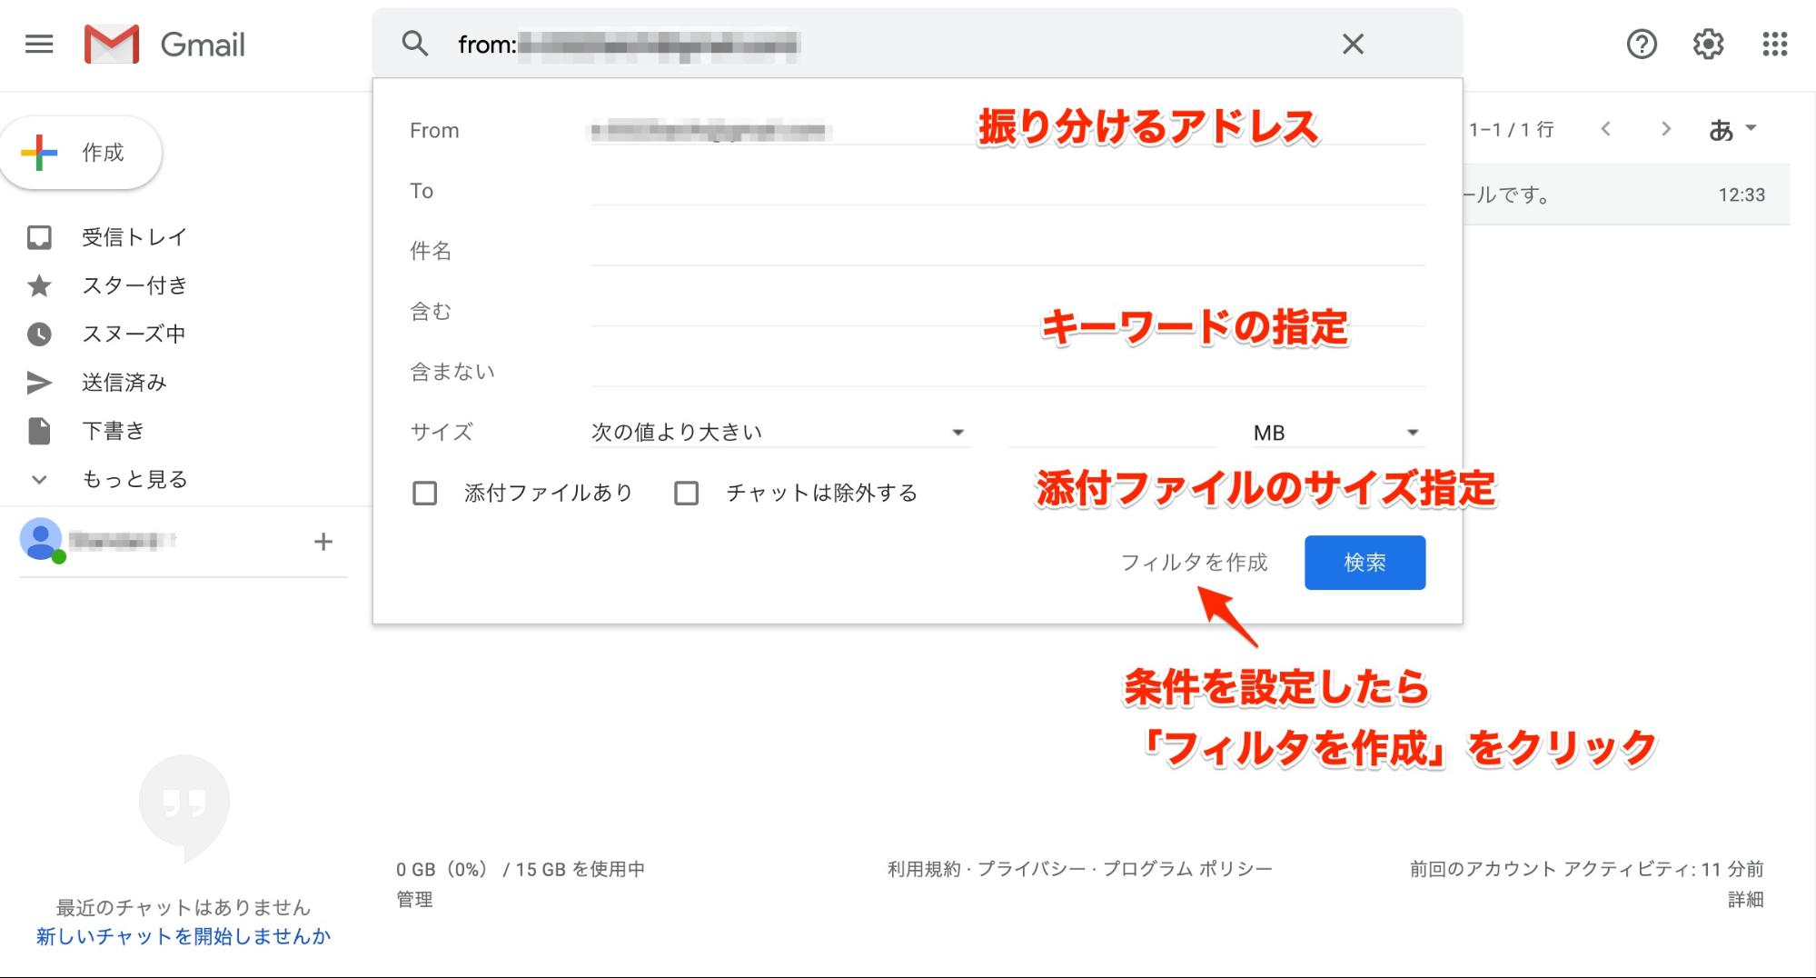Open the Help question mark icon

coord(1641,44)
